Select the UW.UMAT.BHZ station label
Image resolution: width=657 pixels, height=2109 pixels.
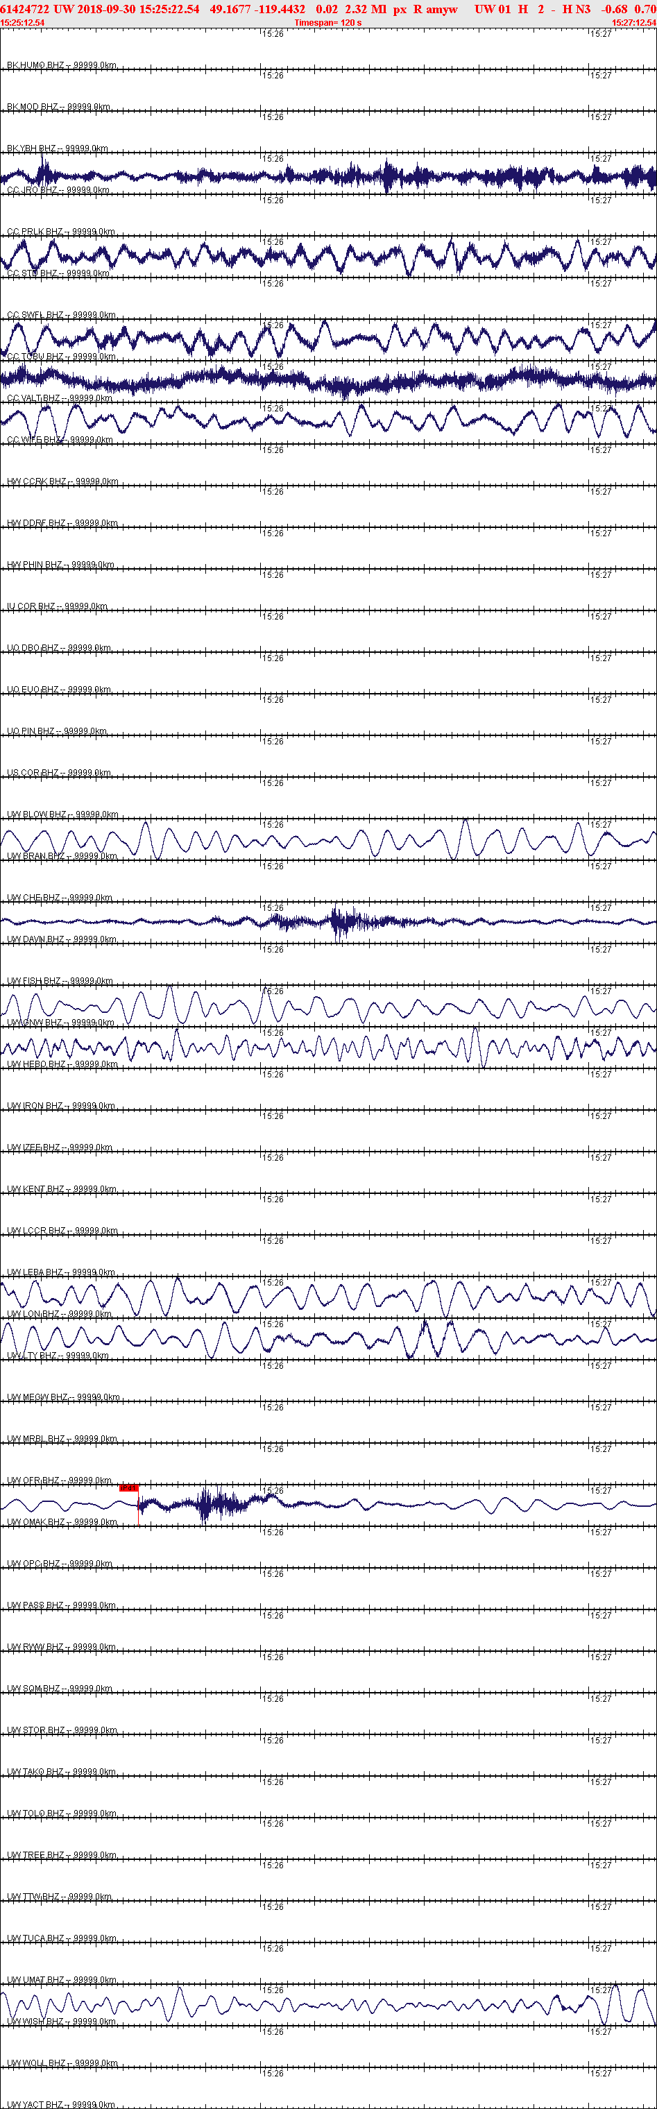click(x=62, y=1980)
